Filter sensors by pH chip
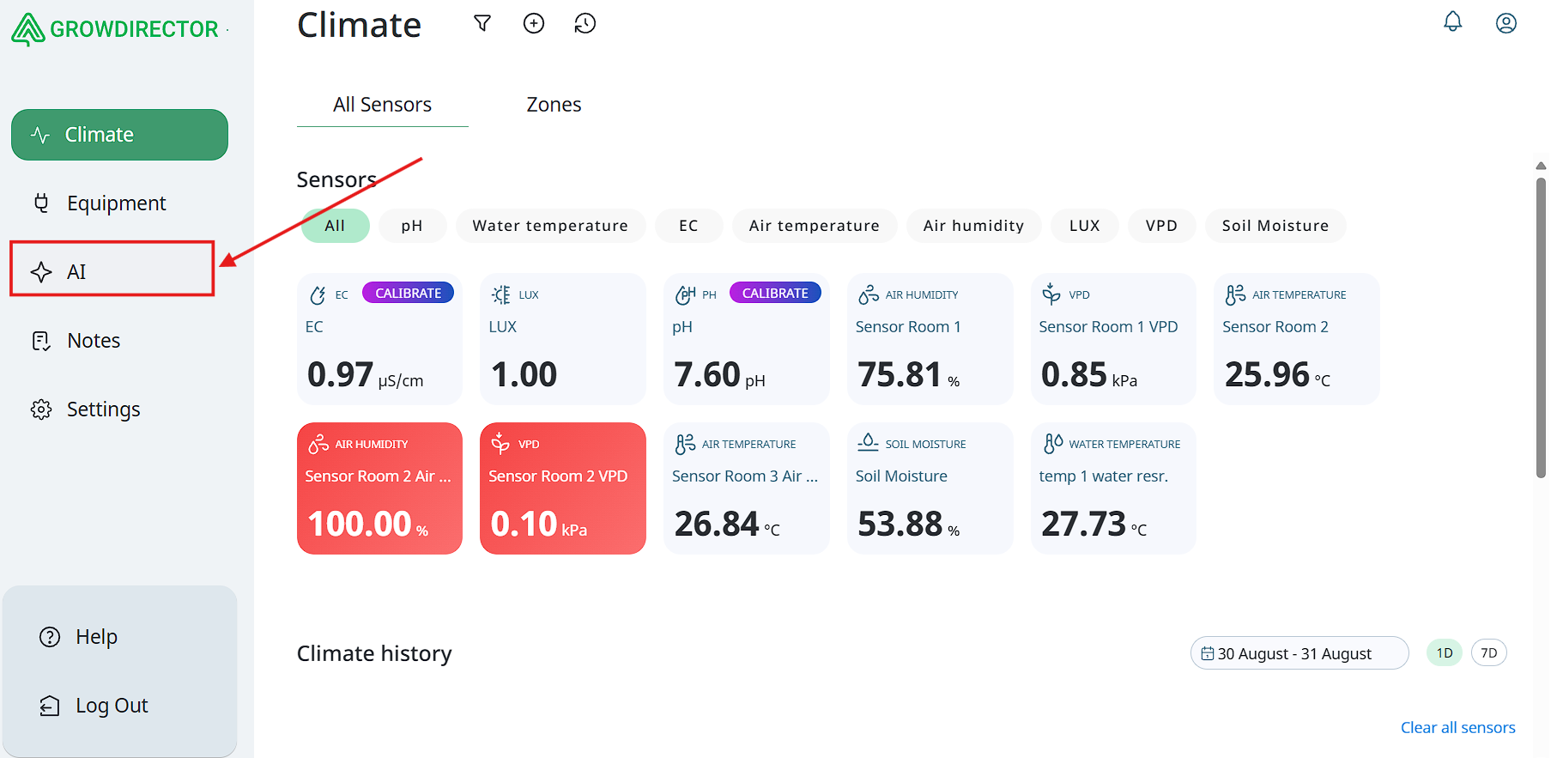Viewport: 1563px width, 758px height. 412,226
